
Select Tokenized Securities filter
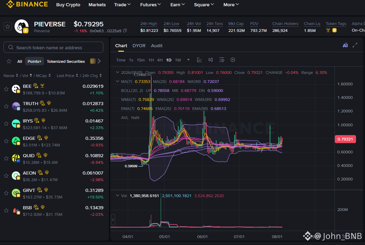(66, 61)
